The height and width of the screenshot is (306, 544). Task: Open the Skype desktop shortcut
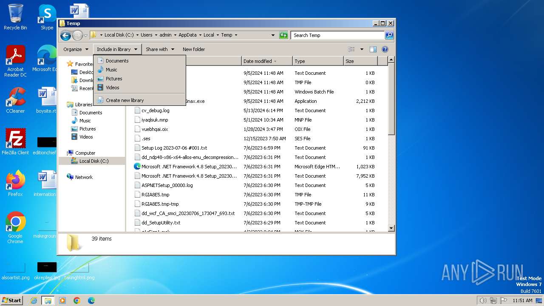47,17
